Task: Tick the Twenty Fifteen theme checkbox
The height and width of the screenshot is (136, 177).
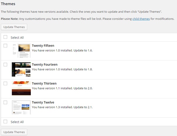Action: tap(5, 46)
